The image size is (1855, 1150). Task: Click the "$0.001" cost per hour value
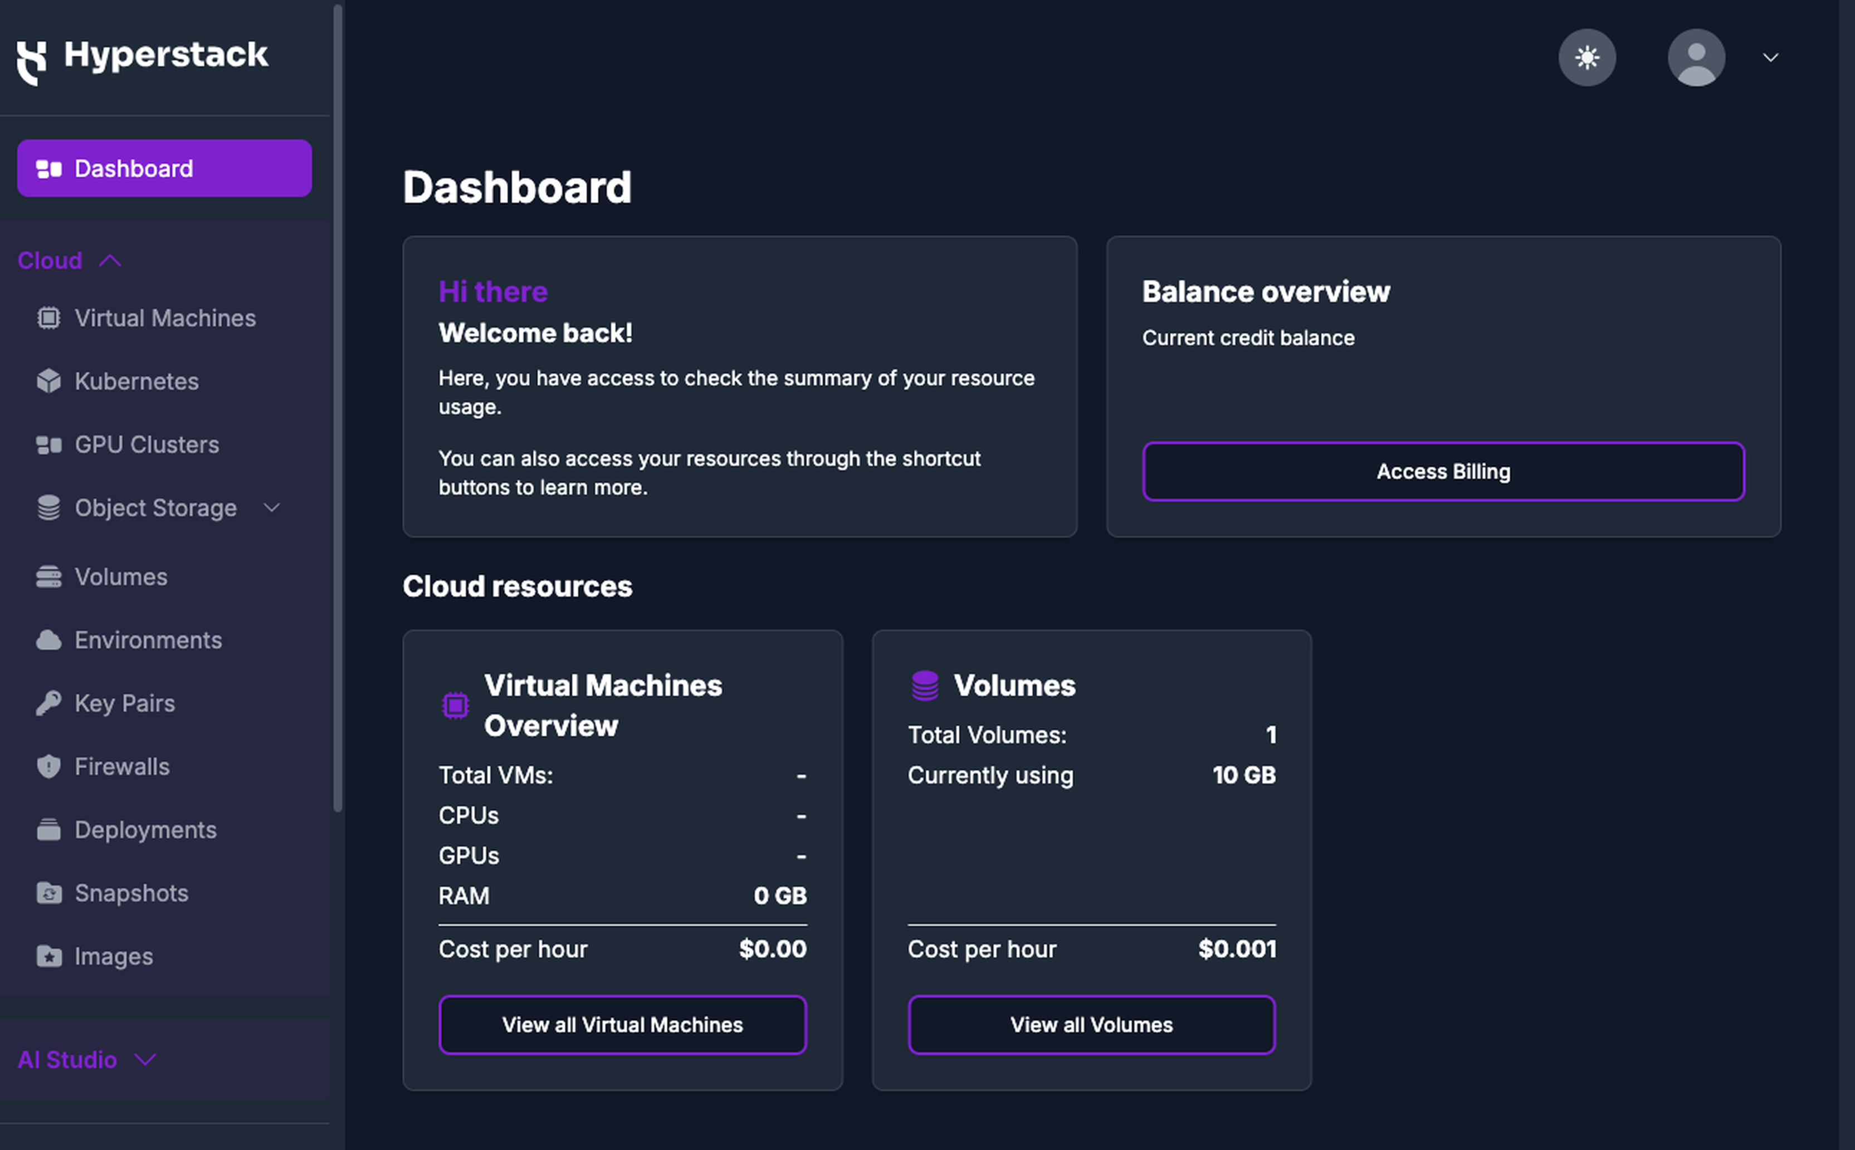[1237, 949]
